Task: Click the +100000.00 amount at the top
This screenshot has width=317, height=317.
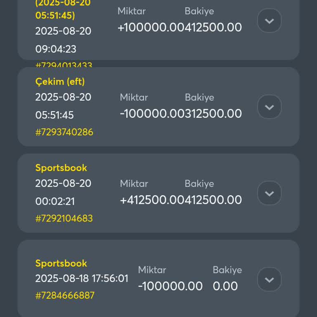Action: click(144, 28)
